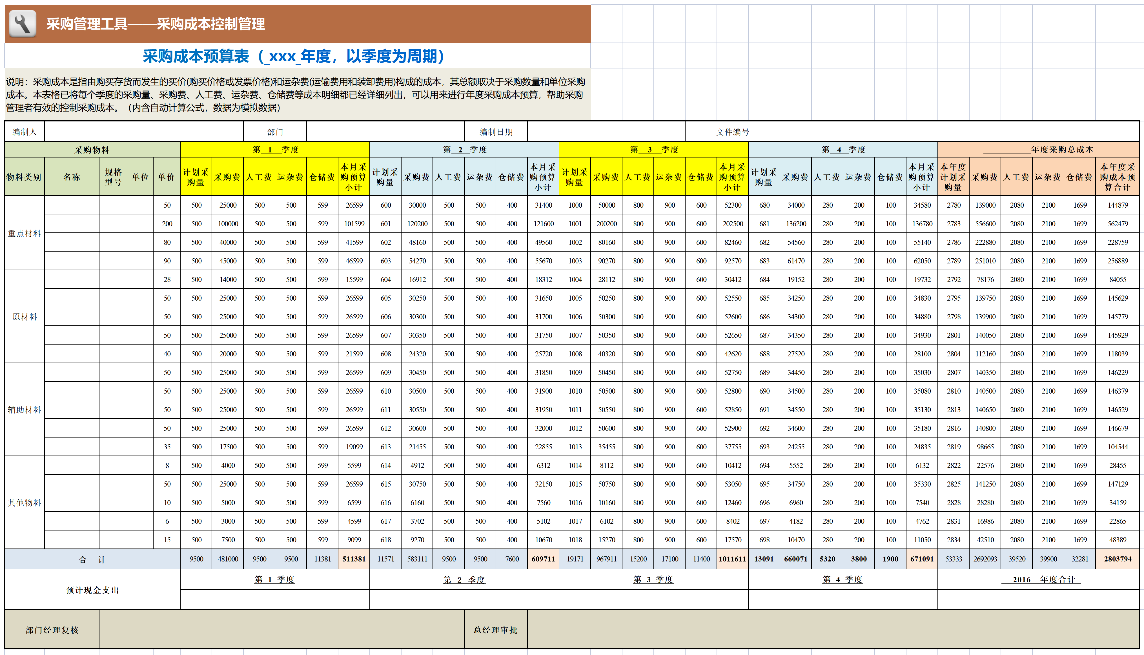Select the grand total cell 2803794
This screenshot has width=1144, height=655.
coord(1118,559)
